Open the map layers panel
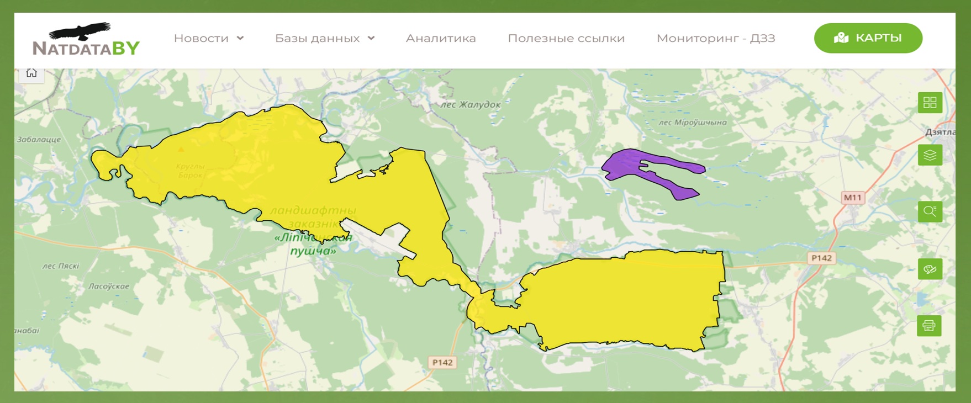Viewport: 971px width, 403px height. click(x=930, y=156)
